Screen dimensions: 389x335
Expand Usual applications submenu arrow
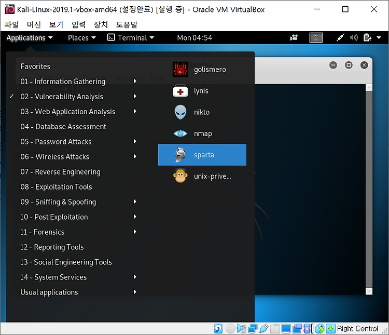click(x=135, y=292)
